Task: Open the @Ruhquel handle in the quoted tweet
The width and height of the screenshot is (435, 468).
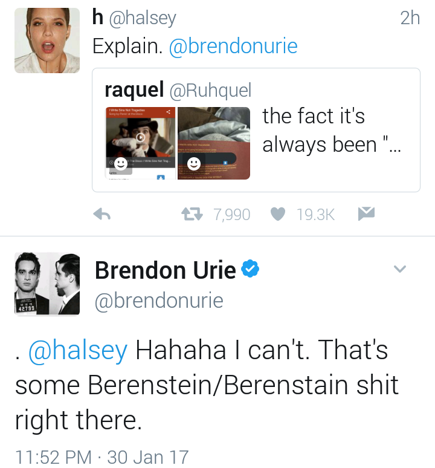Action: coord(210,90)
